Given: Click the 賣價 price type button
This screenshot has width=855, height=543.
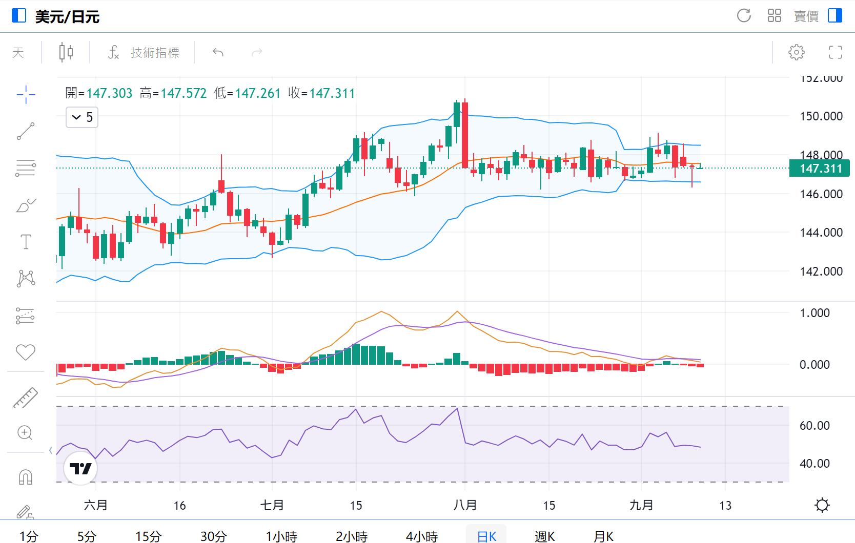Looking at the screenshot, I should (x=806, y=16).
